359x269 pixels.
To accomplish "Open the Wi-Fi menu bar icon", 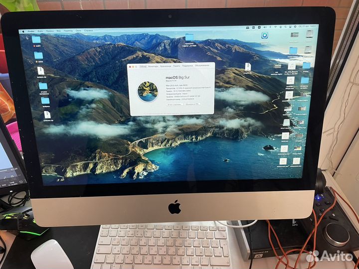I will [x=275, y=27].
